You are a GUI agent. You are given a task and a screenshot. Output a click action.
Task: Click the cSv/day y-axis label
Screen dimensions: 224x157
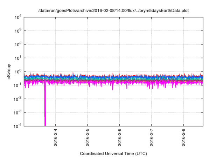[9, 71]
